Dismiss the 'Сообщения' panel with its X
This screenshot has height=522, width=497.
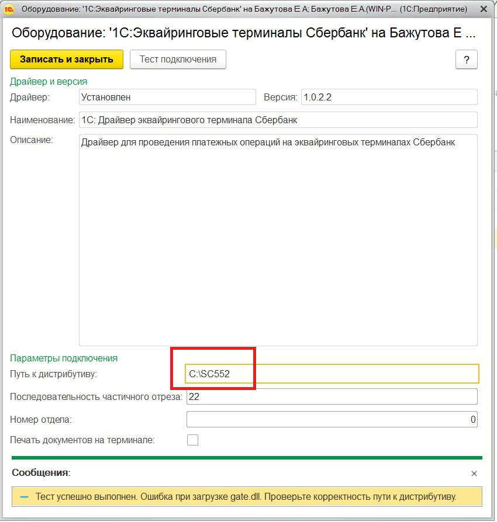pyautogui.click(x=474, y=474)
